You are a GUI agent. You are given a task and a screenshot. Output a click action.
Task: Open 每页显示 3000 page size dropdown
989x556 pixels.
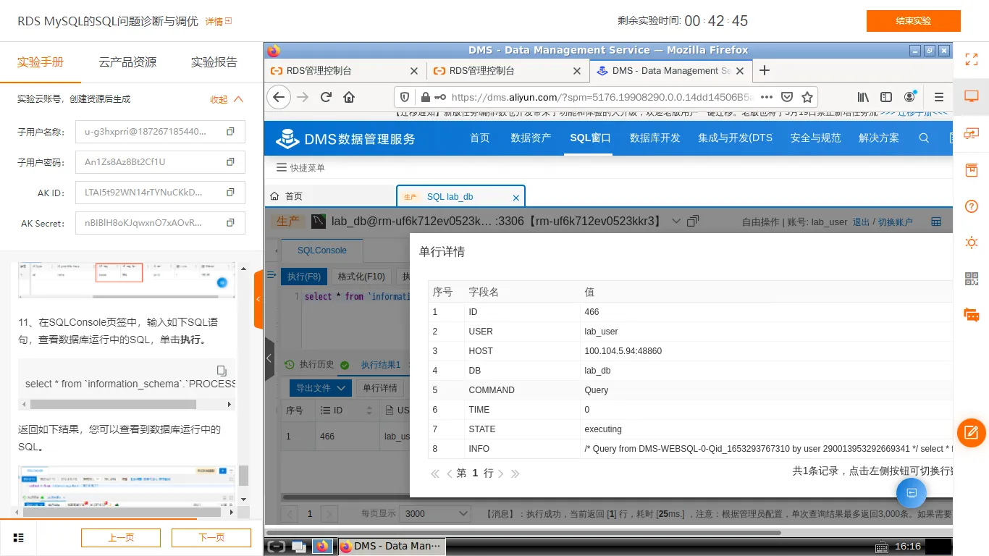point(437,513)
